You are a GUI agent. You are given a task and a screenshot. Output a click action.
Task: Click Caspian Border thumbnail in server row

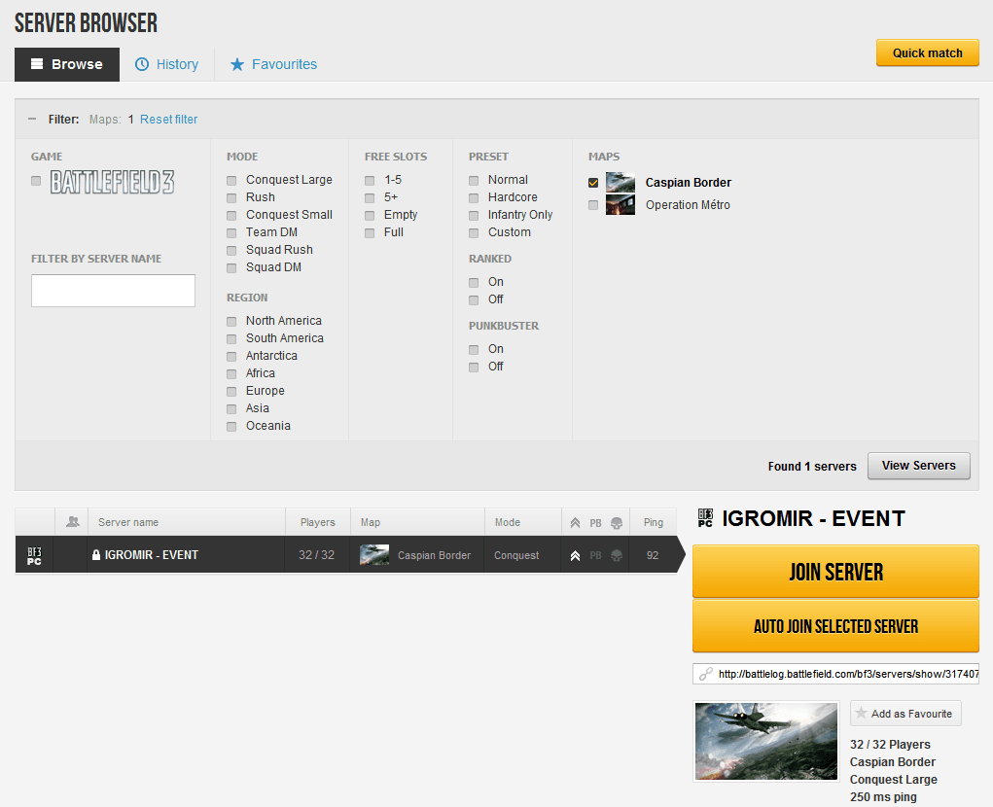click(x=374, y=555)
